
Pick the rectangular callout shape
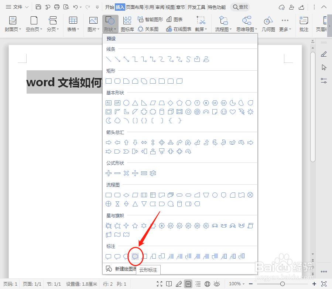(109, 256)
